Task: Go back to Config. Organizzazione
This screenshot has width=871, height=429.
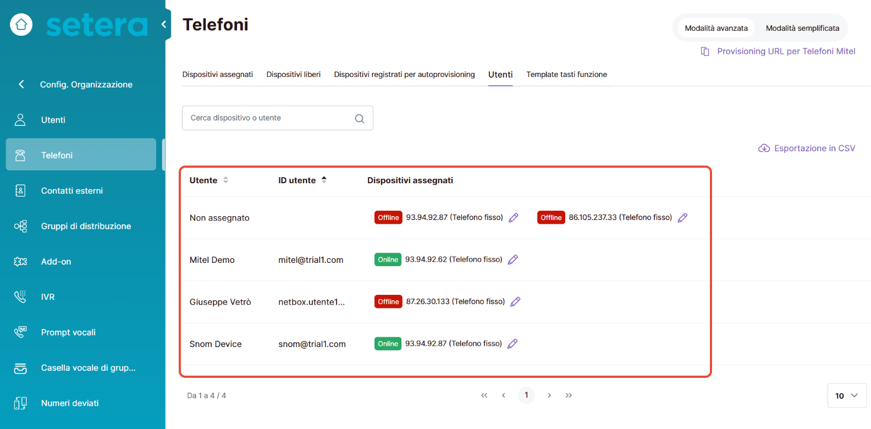Action: [x=86, y=85]
